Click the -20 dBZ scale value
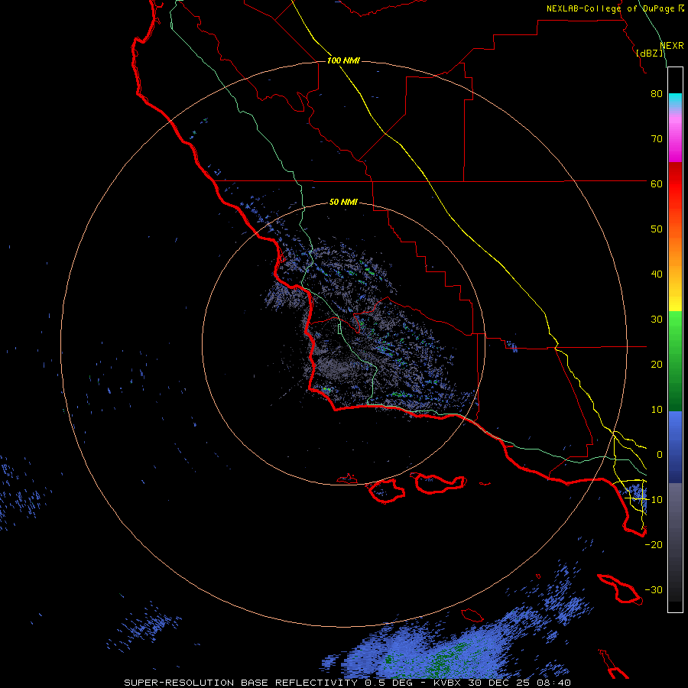The height and width of the screenshot is (688, 688). [x=654, y=545]
